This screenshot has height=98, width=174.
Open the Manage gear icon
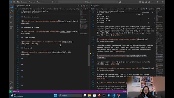click(11, 88)
